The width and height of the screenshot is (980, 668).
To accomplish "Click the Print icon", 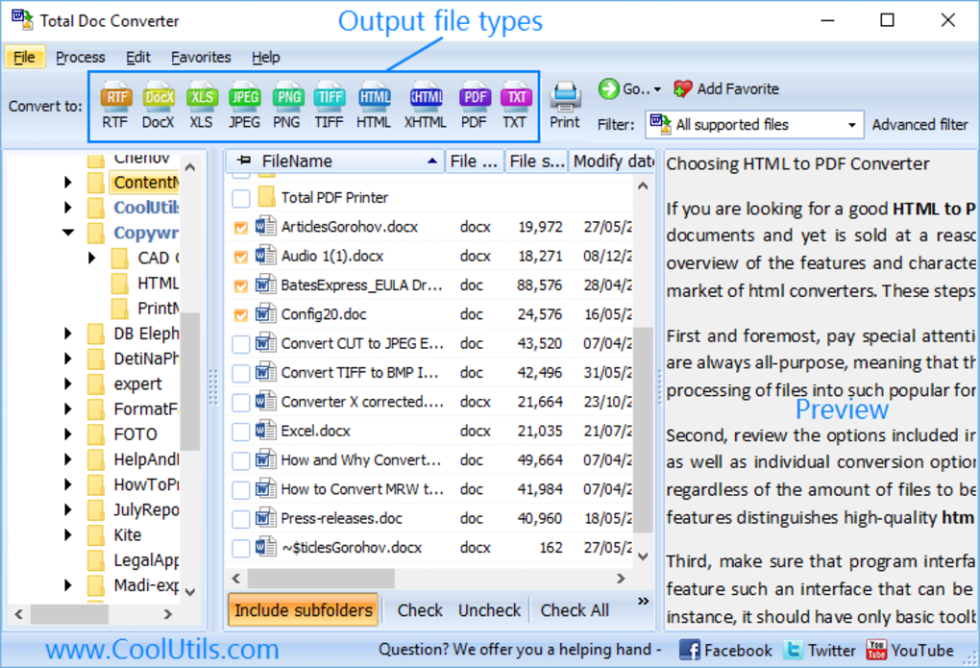I will click(564, 96).
